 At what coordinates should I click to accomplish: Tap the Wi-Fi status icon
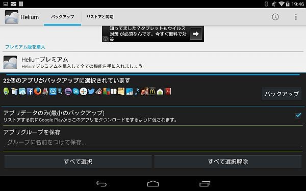tap(281, 4)
